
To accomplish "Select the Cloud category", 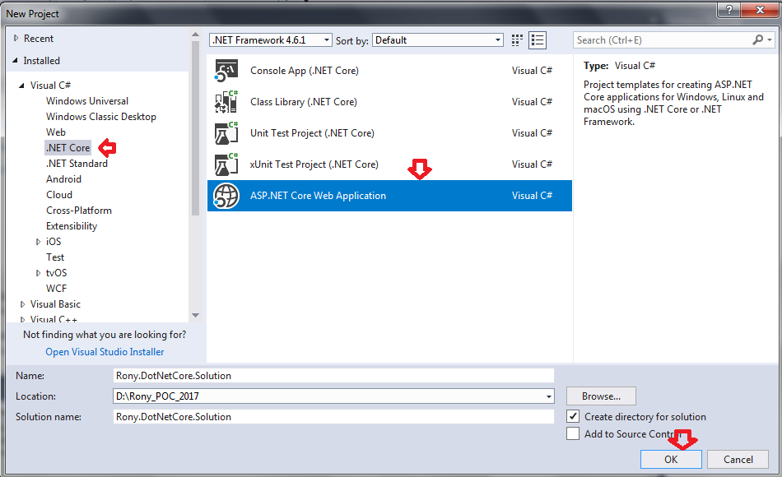I will tap(59, 195).
